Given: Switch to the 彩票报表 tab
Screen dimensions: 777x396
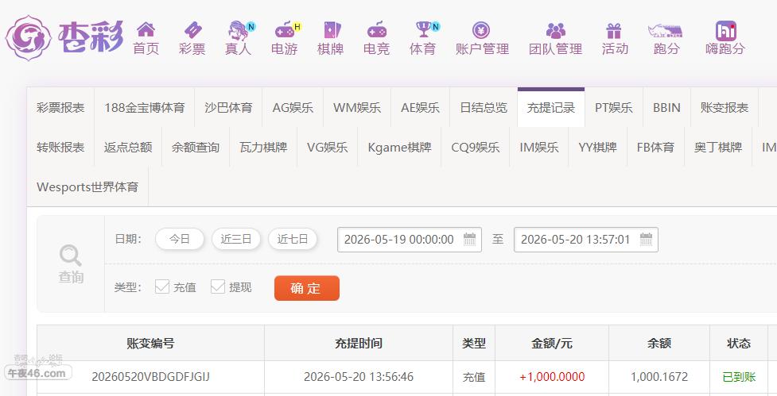Looking at the screenshot, I should [x=60, y=107].
